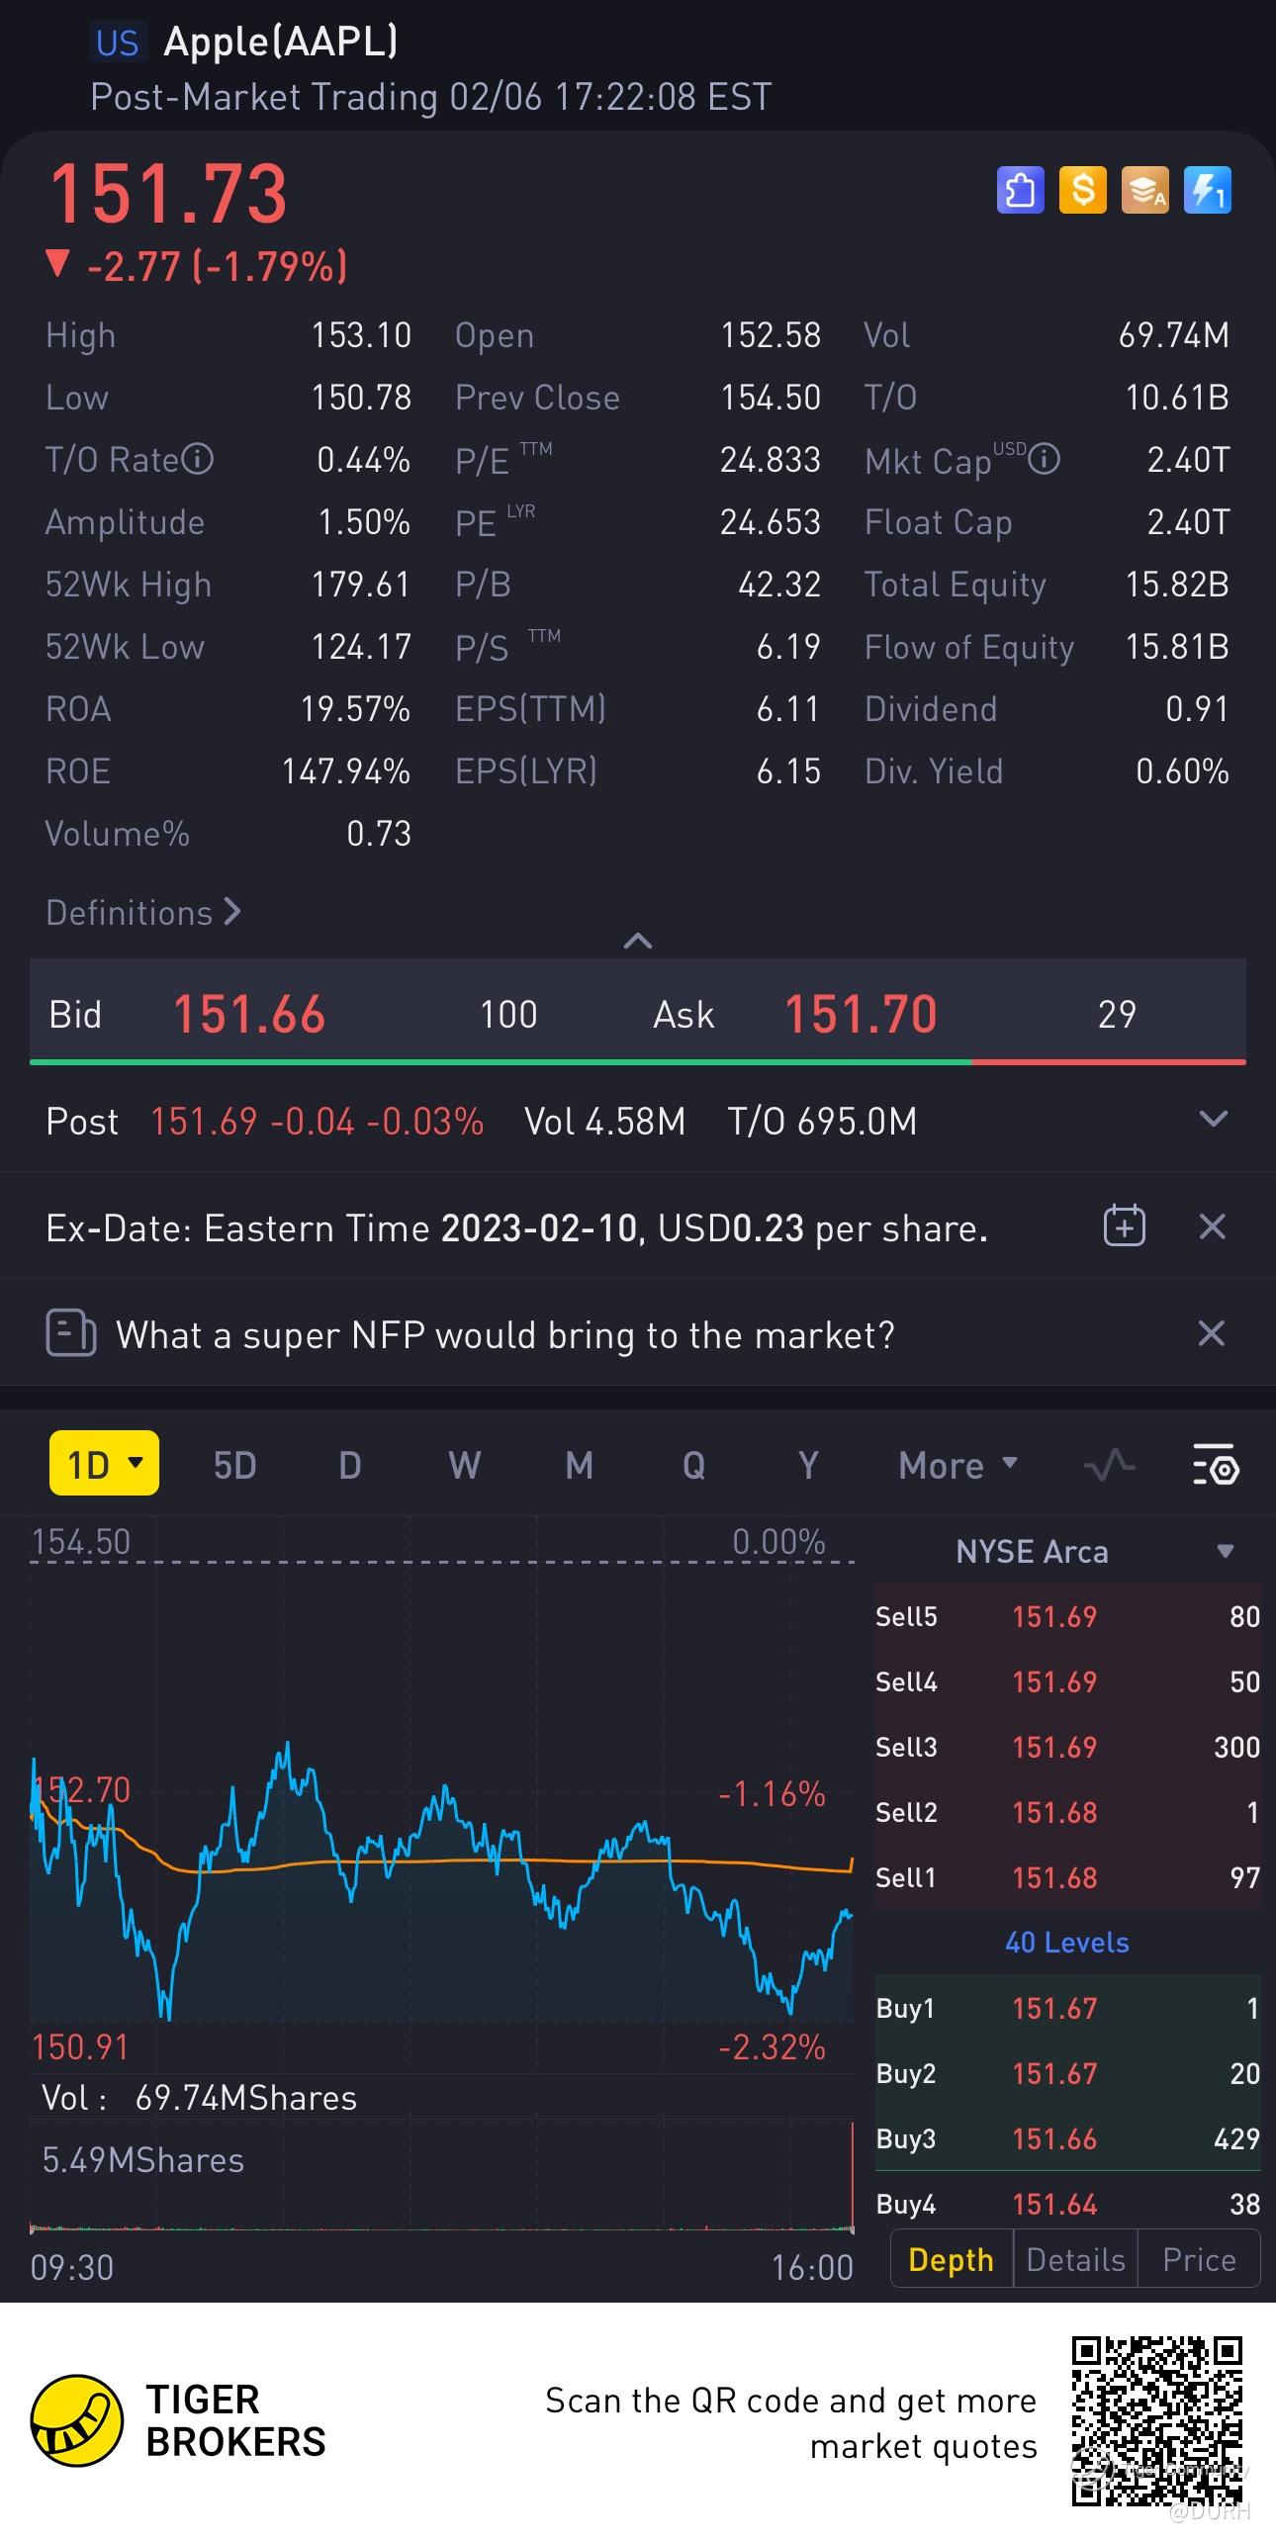Tap the Total Equity value 15.82B
Viewport: 1276px width, 2540px height.
point(1177,585)
